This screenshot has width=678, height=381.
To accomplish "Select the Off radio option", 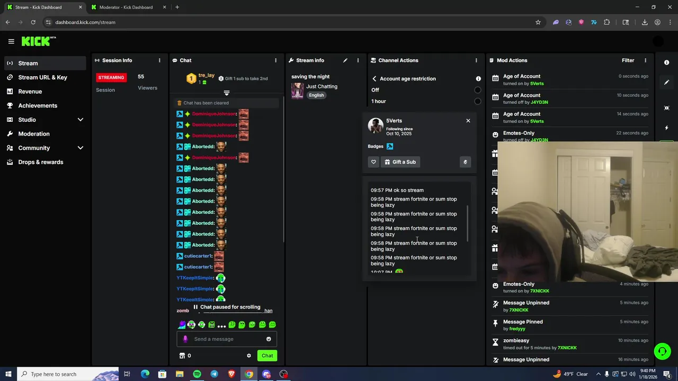I will pos(478,90).
